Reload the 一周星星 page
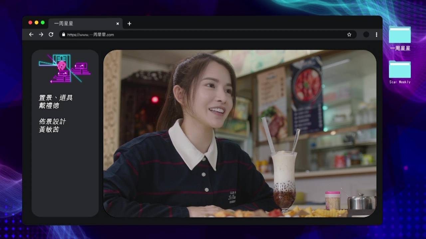Viewport: 426px width, 239px height. click(51, 35)
